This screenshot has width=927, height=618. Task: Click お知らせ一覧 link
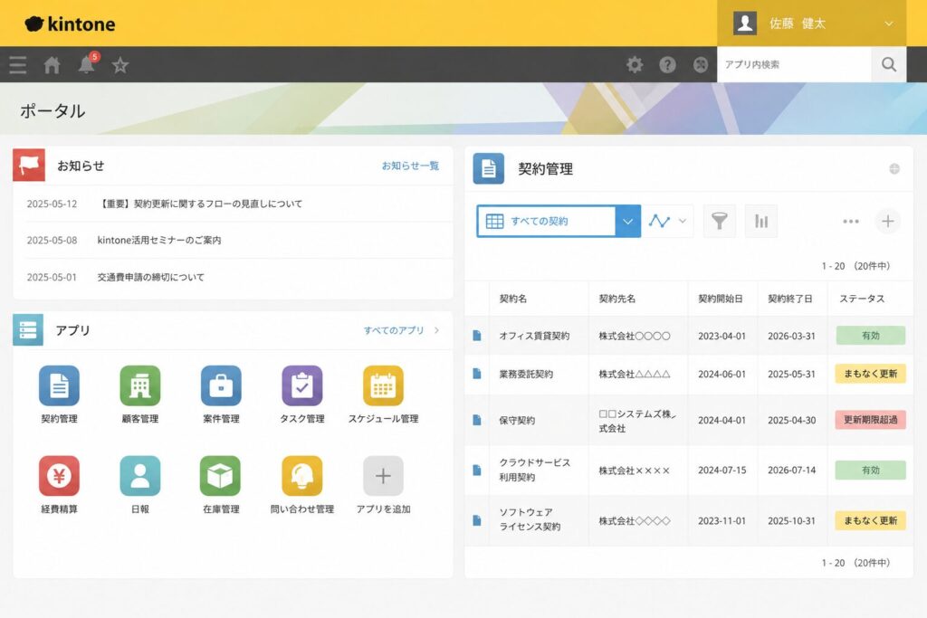coord(410,166)
